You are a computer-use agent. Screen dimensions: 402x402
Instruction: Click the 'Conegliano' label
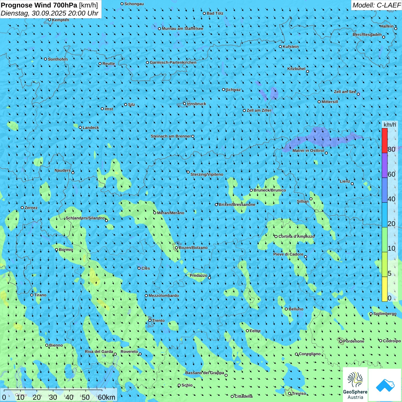click(310, 354)
